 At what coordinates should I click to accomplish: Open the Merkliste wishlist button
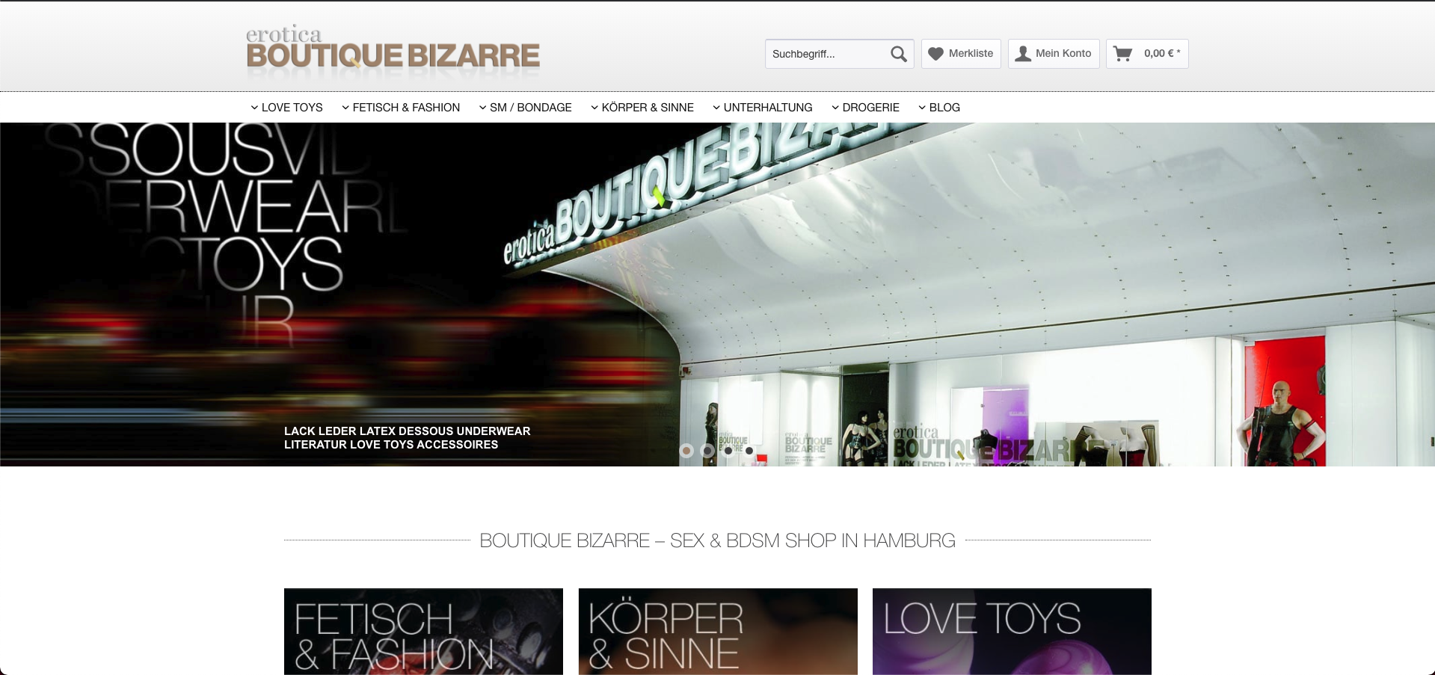pyautogui.click(x=961, y=54)
